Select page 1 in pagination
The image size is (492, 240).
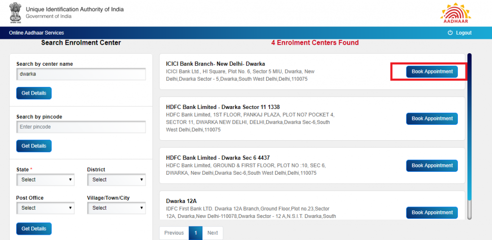coord(196,233)
